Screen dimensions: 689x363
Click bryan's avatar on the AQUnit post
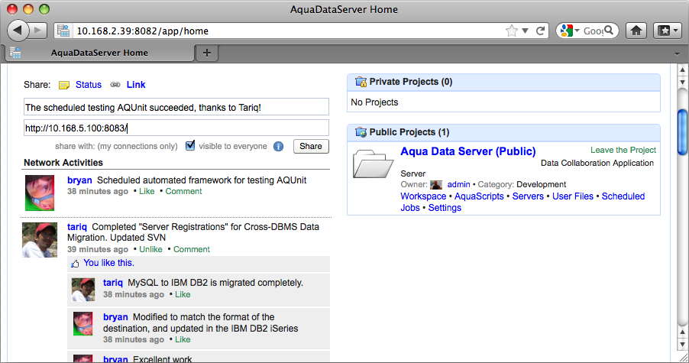coord(40,193)
